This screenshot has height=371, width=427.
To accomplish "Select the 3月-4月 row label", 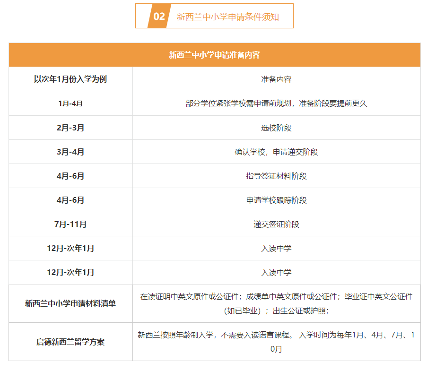I will point(70,151).
